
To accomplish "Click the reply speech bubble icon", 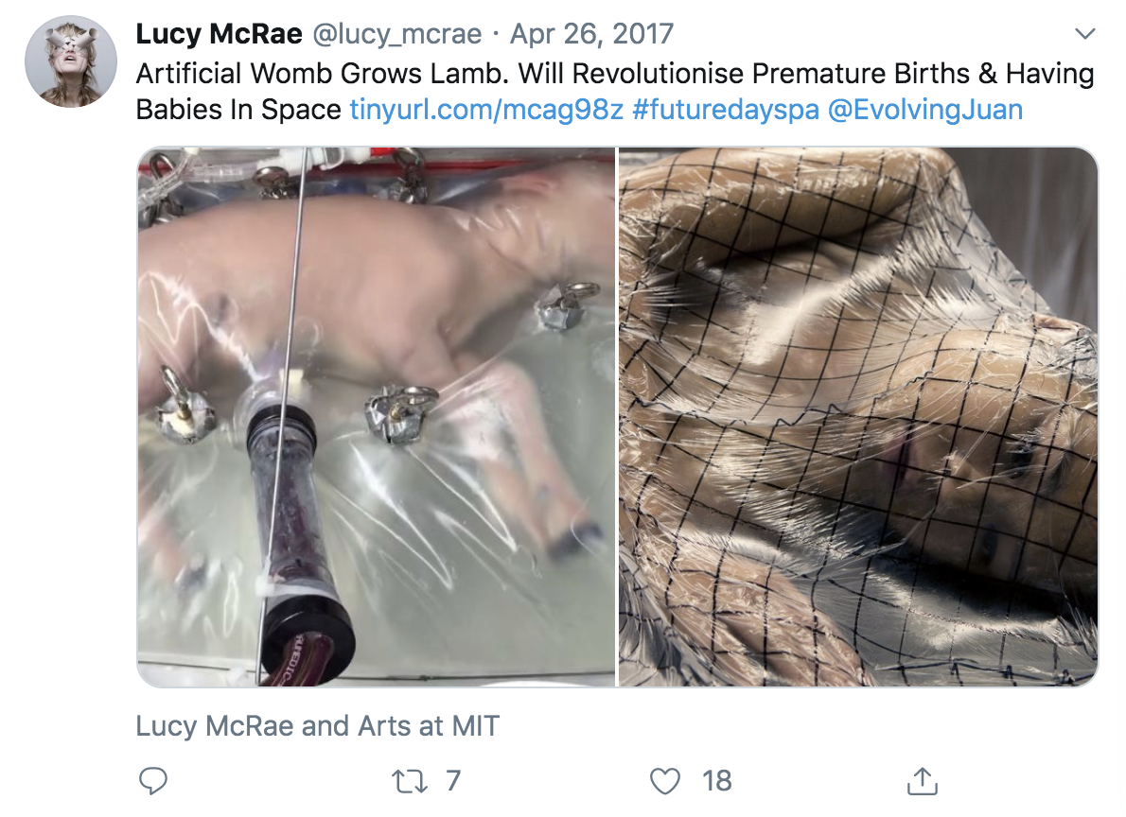I will [153, 780].
